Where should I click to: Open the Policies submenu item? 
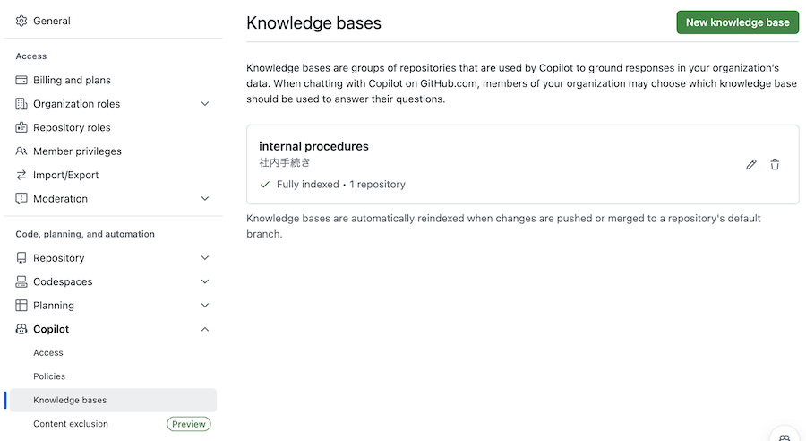[x=49, y=376]
